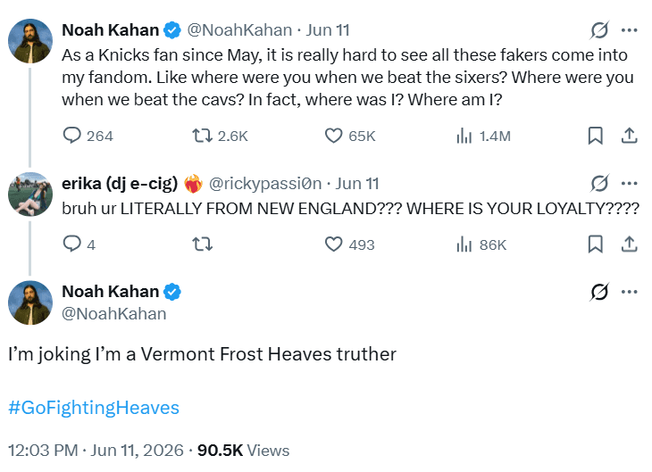Share erika's reply tweet
Screen dimensions: 652x472
click(629, 244)
